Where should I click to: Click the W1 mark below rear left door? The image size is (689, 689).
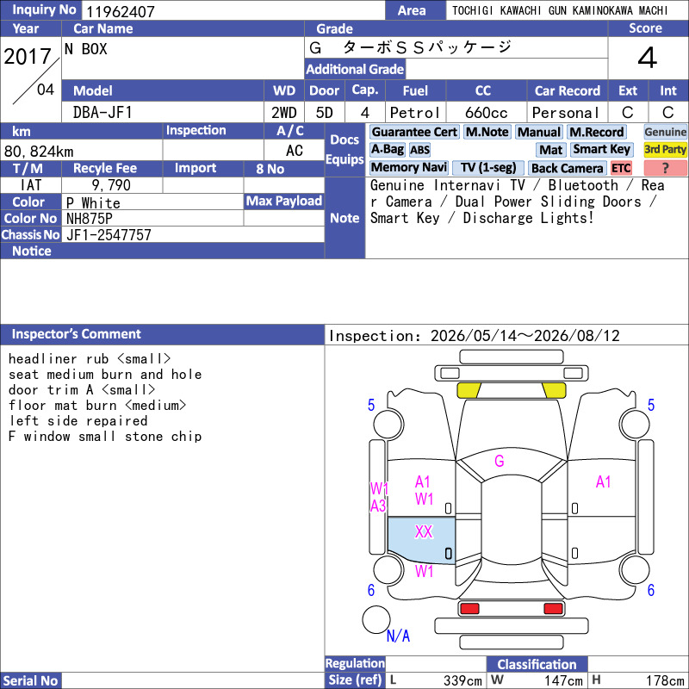[x=424, y=571]
